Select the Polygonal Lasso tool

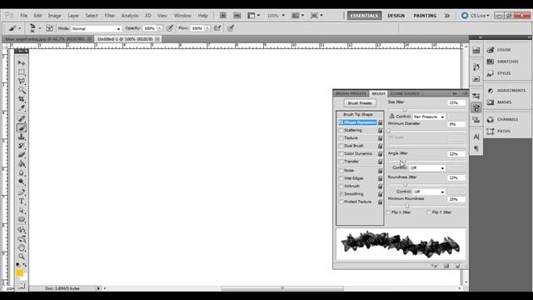click(22, 81)
